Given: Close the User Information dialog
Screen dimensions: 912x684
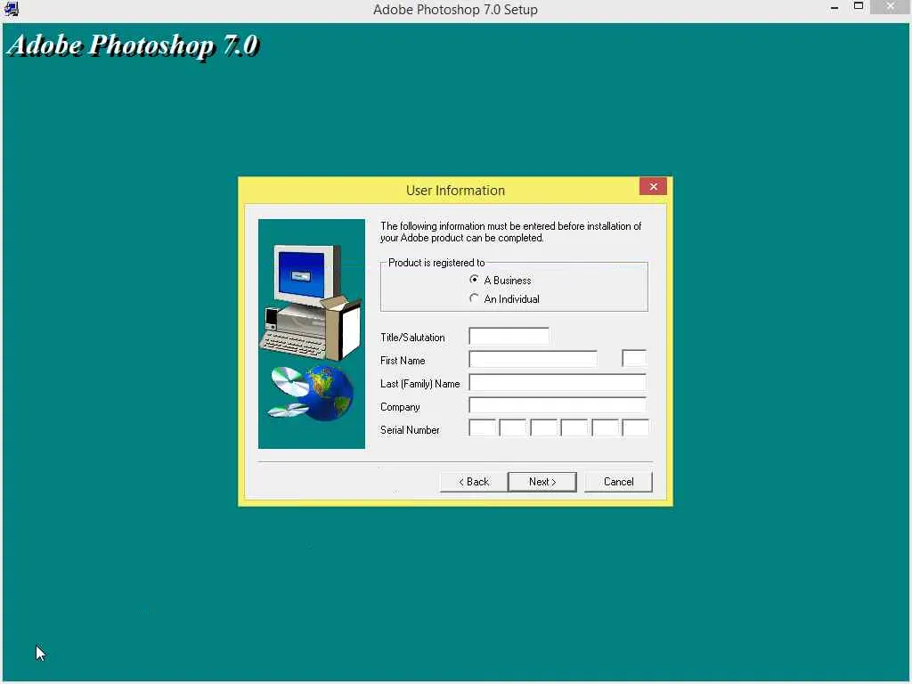Looking at the screenshot, I should click(653, 186).
